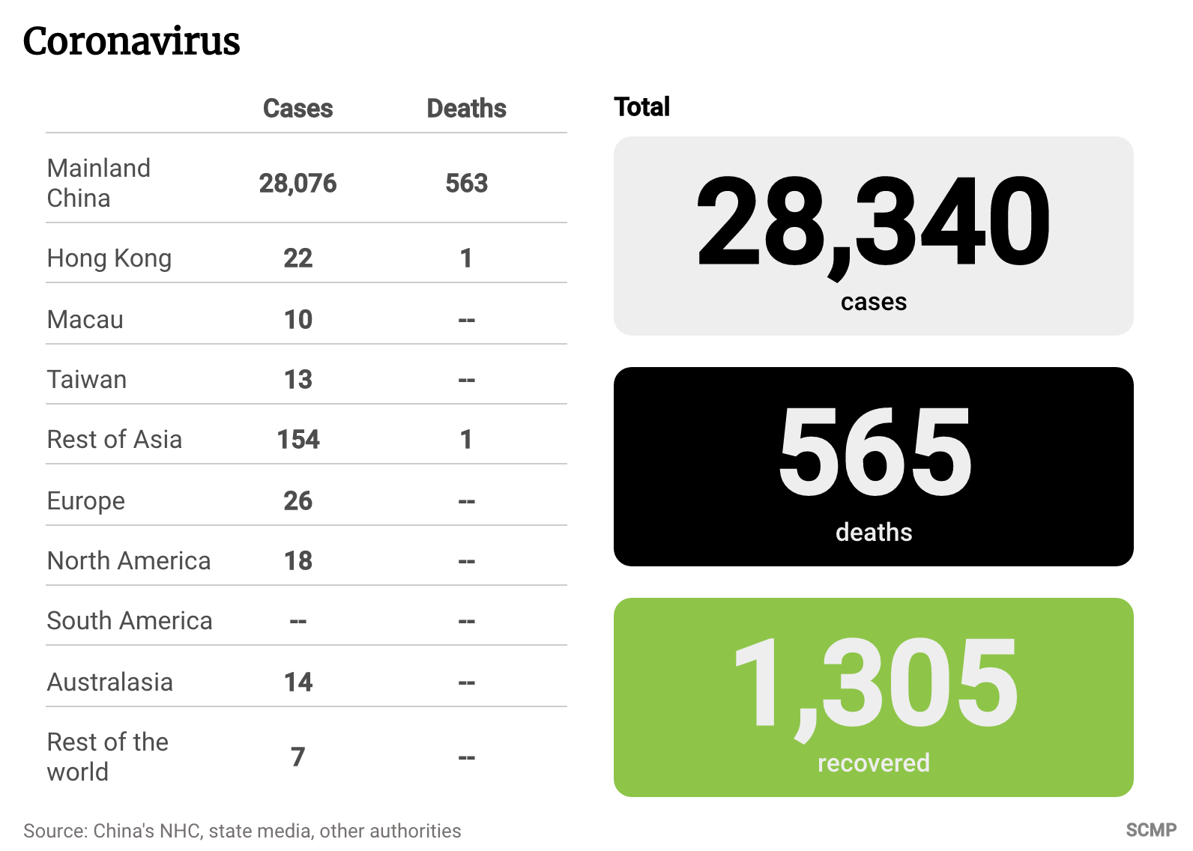
Task: Click the Macau row label
Action: pos(85,320)
